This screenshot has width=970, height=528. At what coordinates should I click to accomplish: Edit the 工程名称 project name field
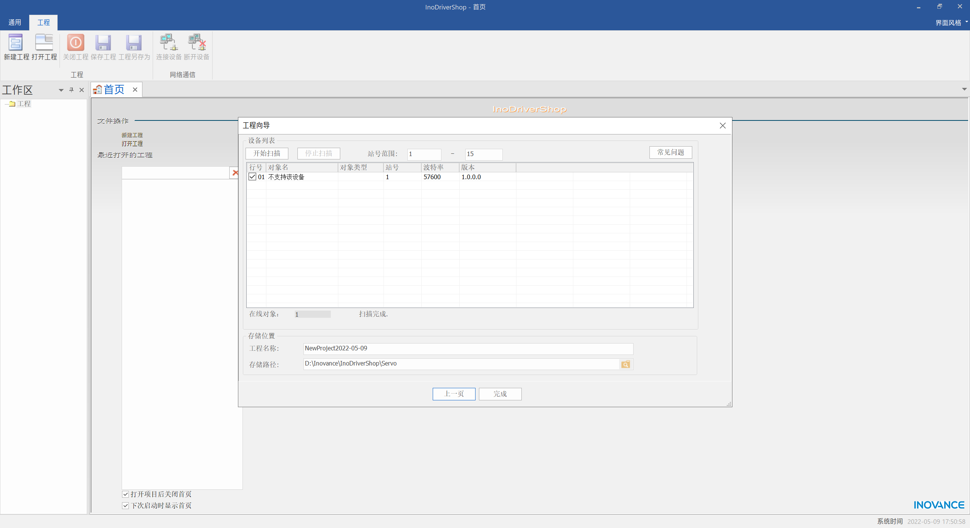point(468,348)
